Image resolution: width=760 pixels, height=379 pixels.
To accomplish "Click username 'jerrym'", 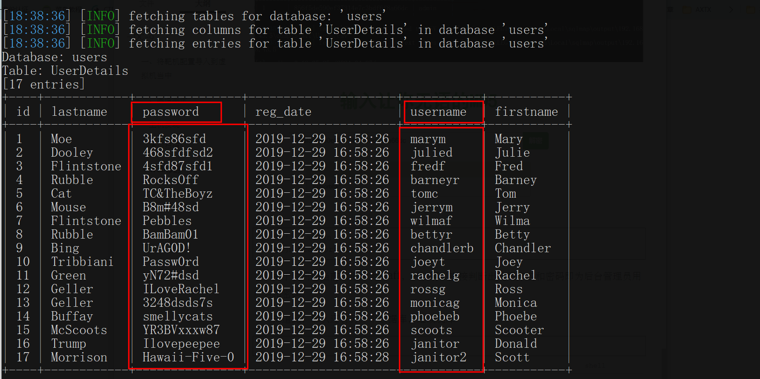I will click(432, 207).
